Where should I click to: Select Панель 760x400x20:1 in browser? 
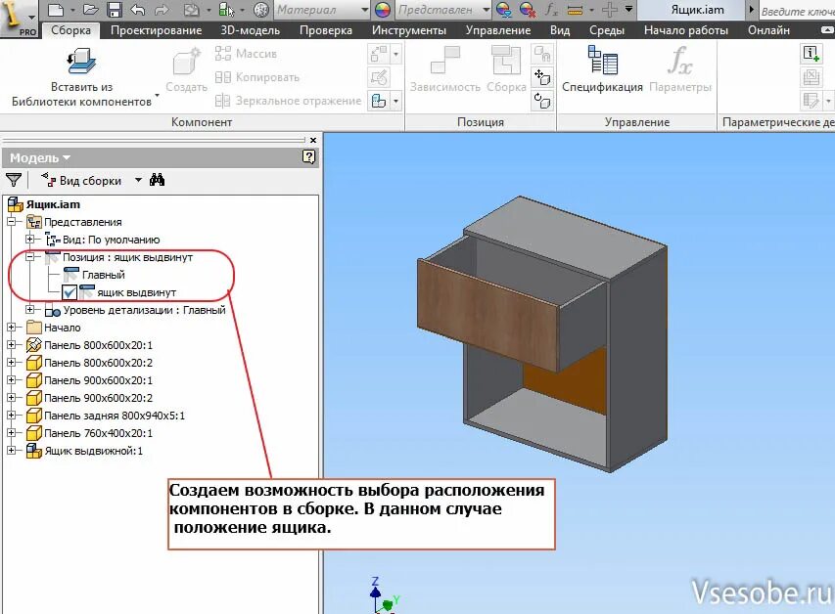[98, 433]
